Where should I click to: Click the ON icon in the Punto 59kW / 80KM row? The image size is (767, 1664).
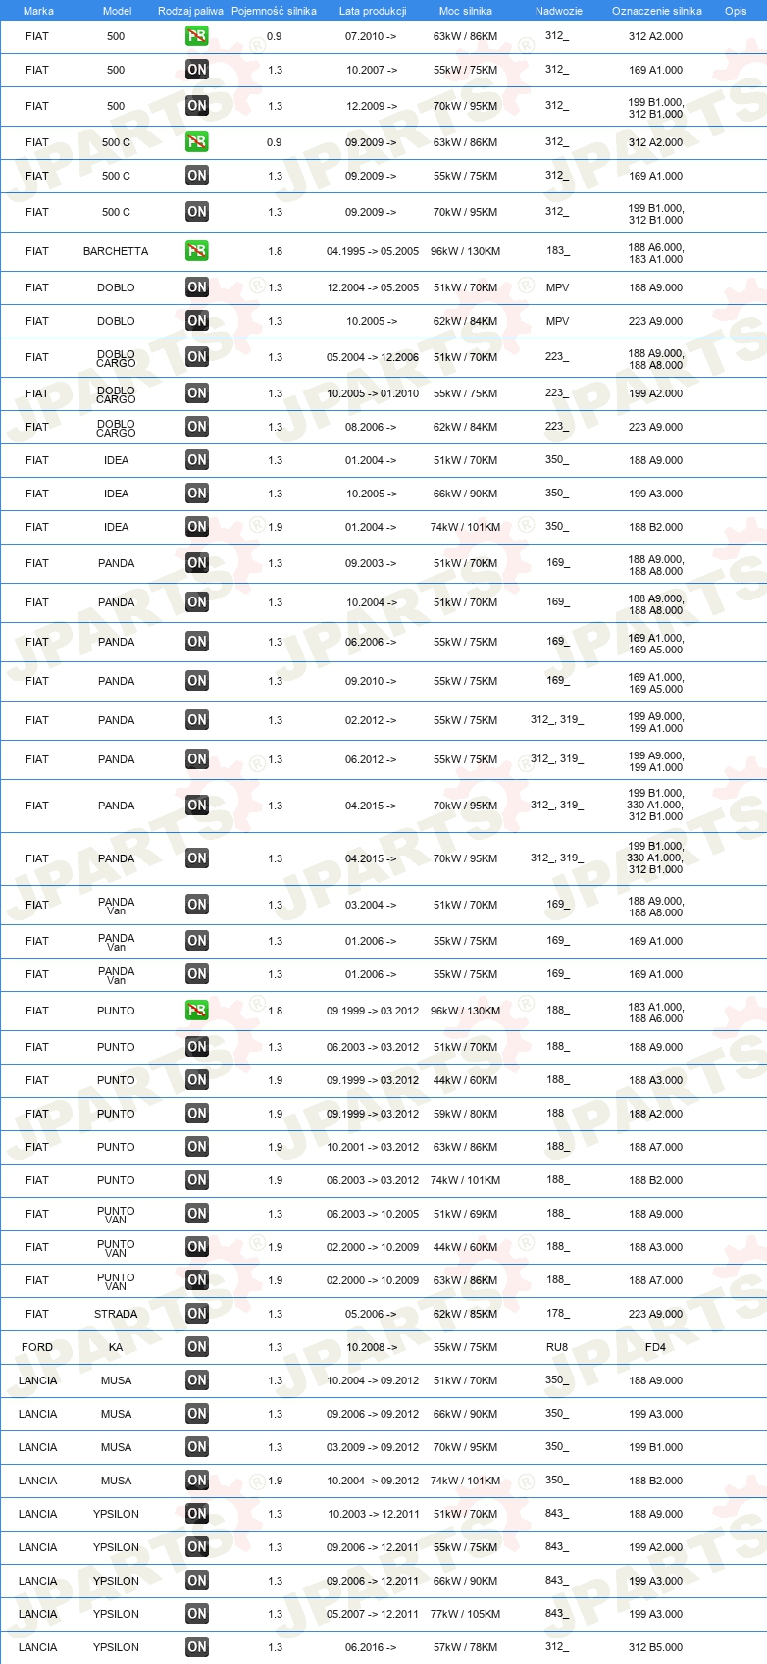coord(197,1114)
